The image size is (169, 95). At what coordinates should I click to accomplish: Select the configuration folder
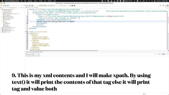pyautogui.click(x=7, y=19)
